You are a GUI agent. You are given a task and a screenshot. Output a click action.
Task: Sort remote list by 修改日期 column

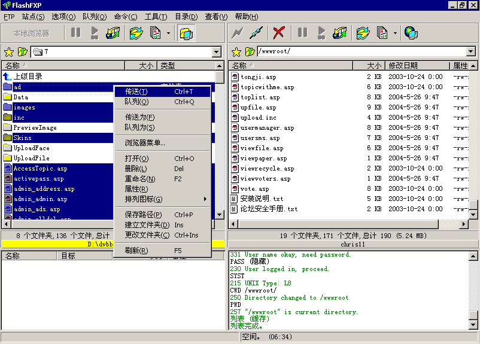pos(417,65)
